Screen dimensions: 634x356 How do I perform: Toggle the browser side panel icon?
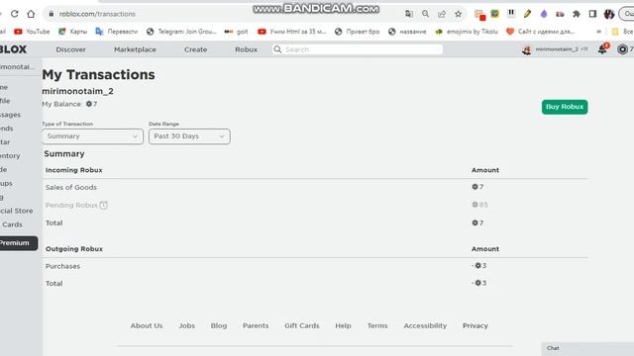[592, 14]
